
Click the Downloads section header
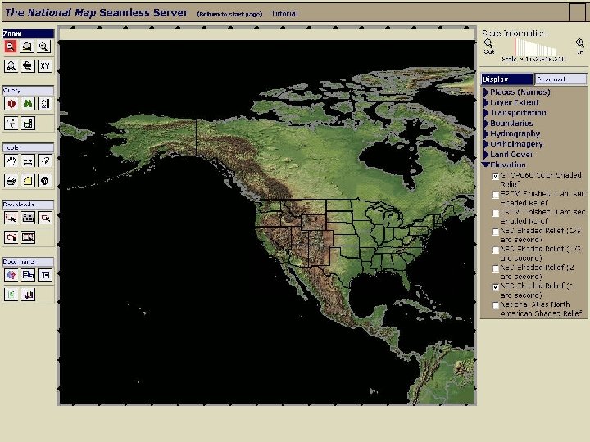(28, 205)
